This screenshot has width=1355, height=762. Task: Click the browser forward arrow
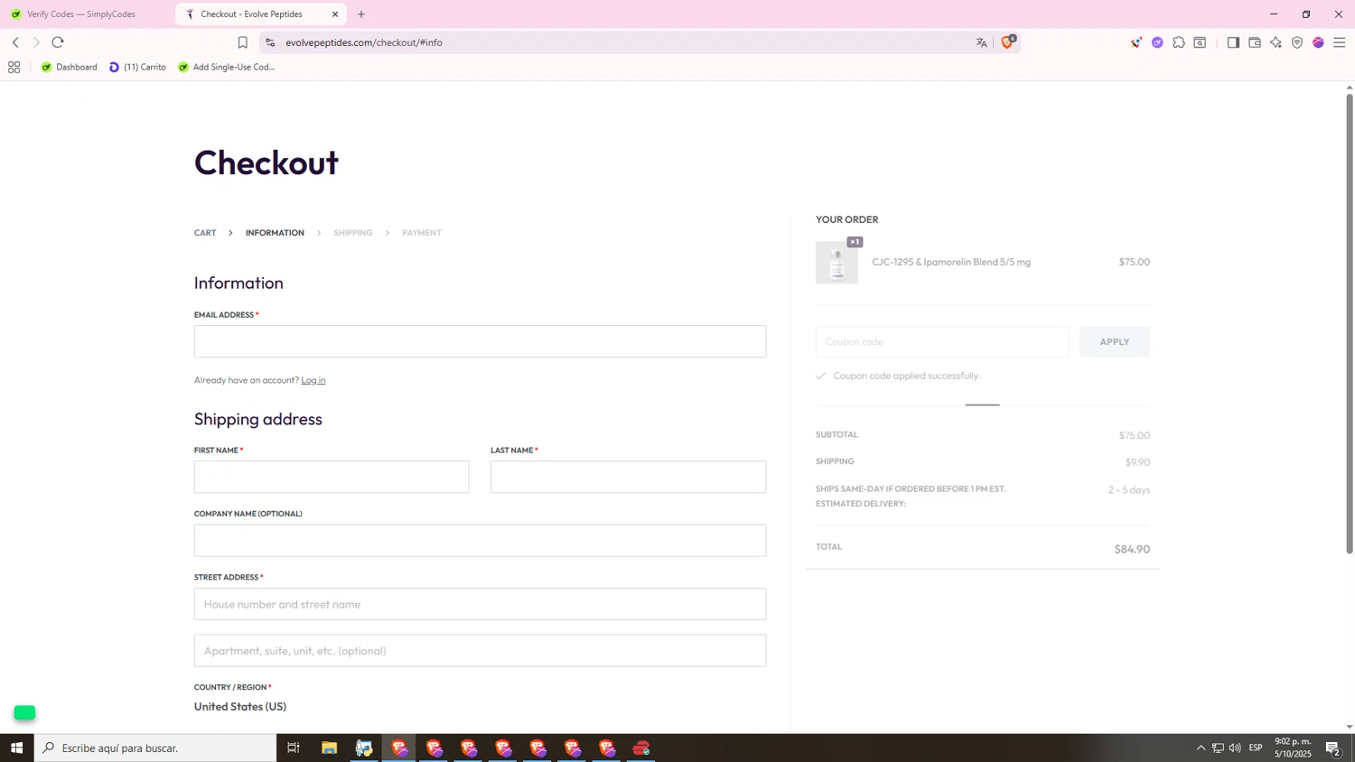pyautogui.click(x=36, y=42)
